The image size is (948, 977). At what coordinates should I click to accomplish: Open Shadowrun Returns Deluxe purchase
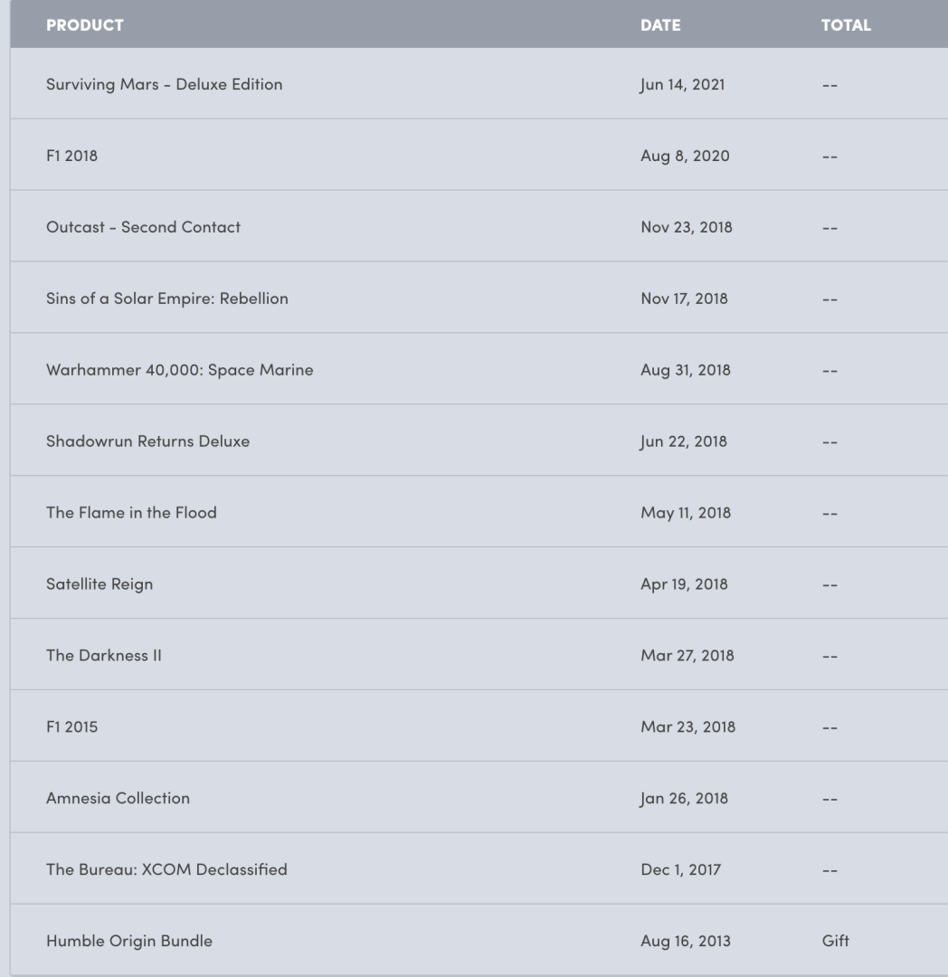[x=147, y=441]
